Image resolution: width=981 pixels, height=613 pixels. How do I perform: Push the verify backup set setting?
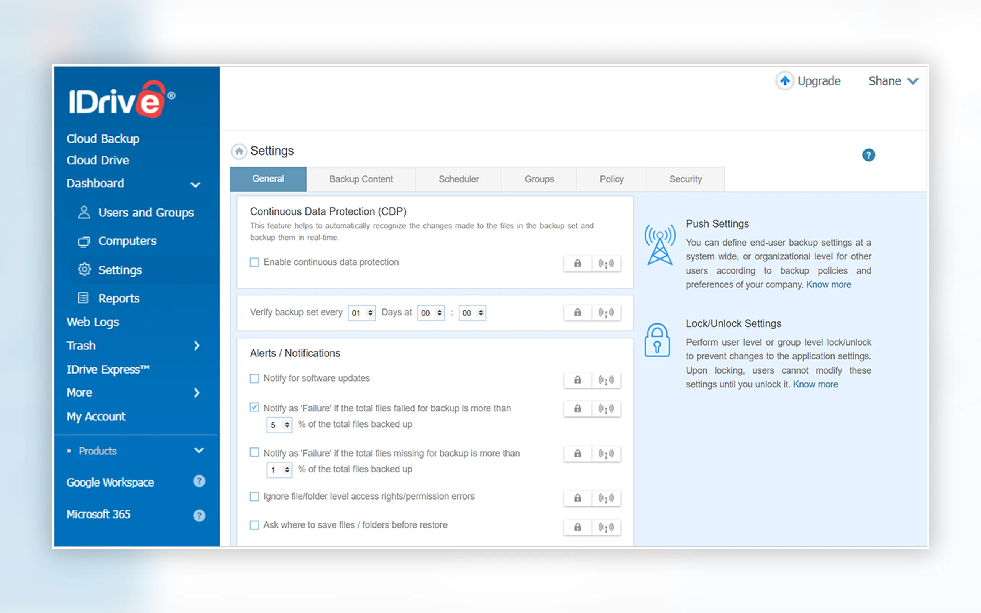point(606,312)
